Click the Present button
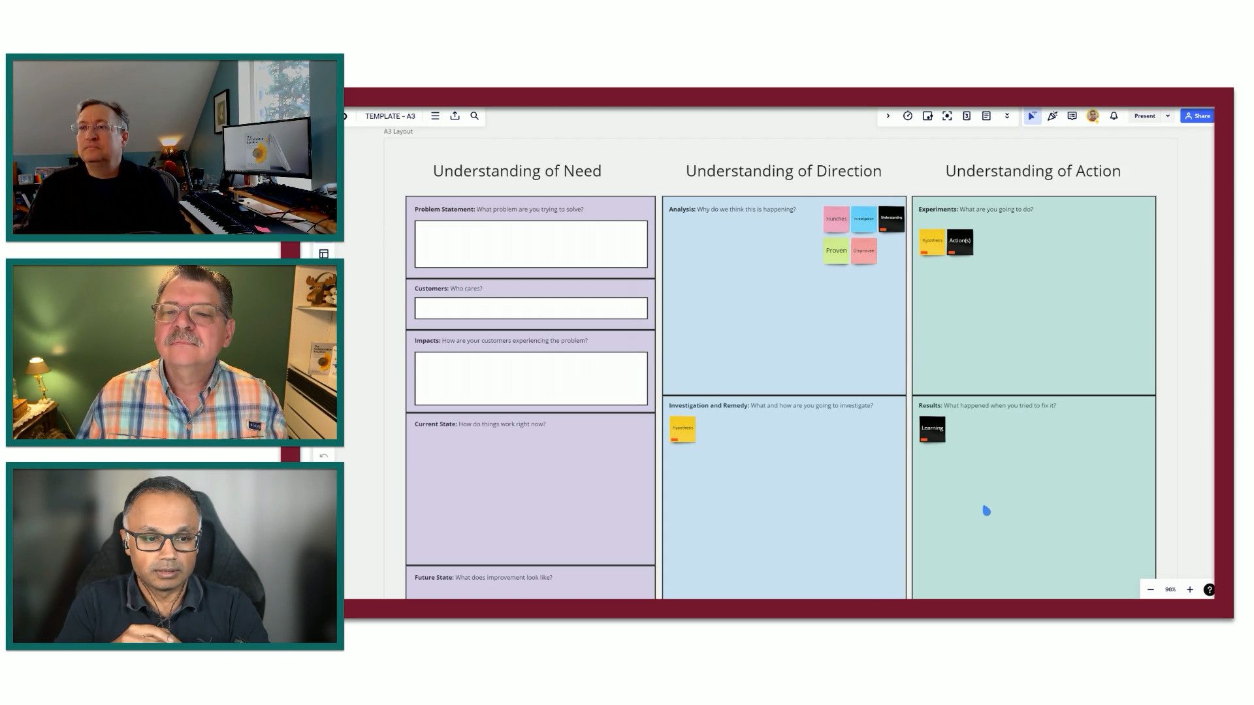Screen dimensions: 1254x705 pyautogui.click(x=1144, y=116)
